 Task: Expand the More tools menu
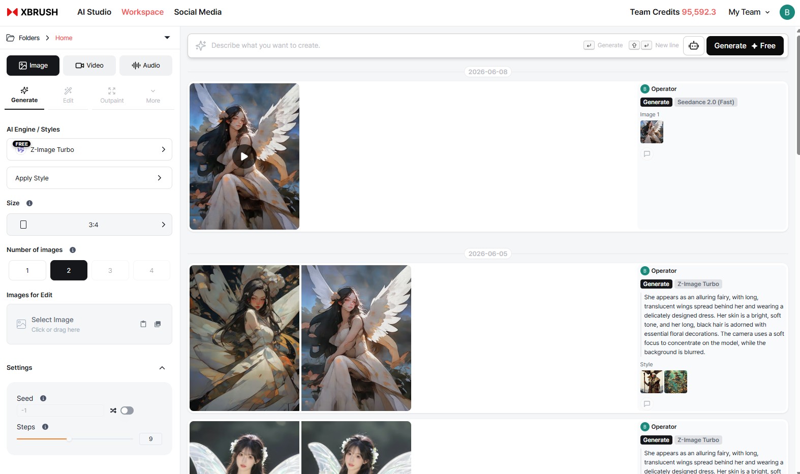coord(153,96)
